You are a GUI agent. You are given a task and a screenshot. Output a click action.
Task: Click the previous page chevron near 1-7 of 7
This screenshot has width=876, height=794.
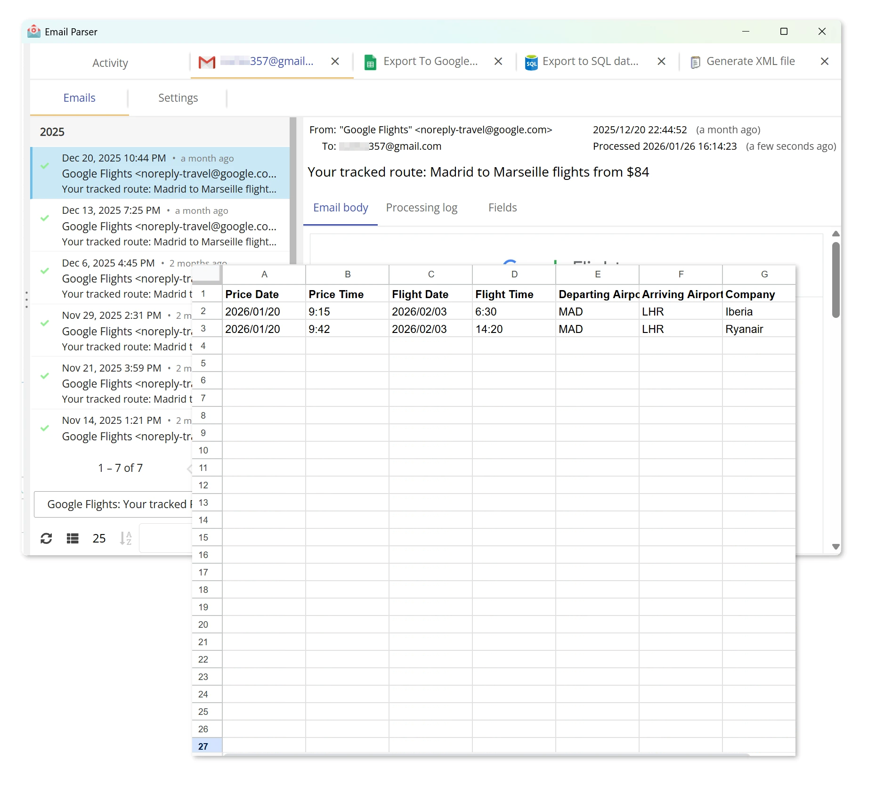[189, 468]
